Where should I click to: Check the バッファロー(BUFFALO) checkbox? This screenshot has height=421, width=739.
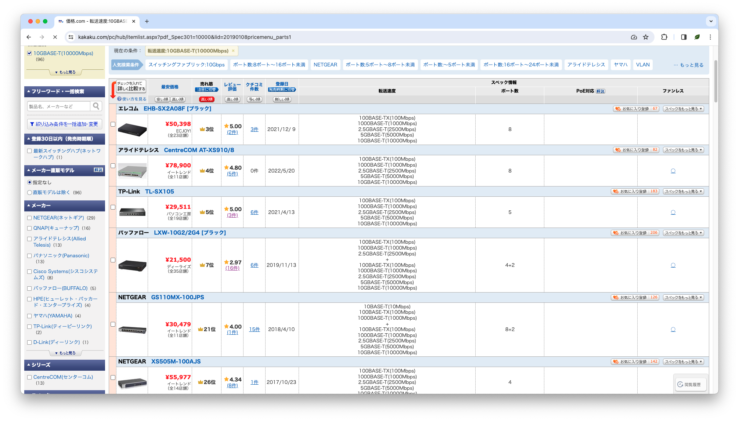tap(29, 288)
